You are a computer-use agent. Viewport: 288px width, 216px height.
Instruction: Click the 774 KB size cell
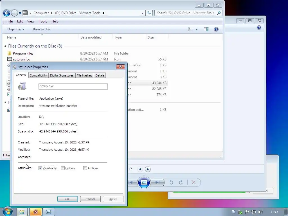click(161, 94)
